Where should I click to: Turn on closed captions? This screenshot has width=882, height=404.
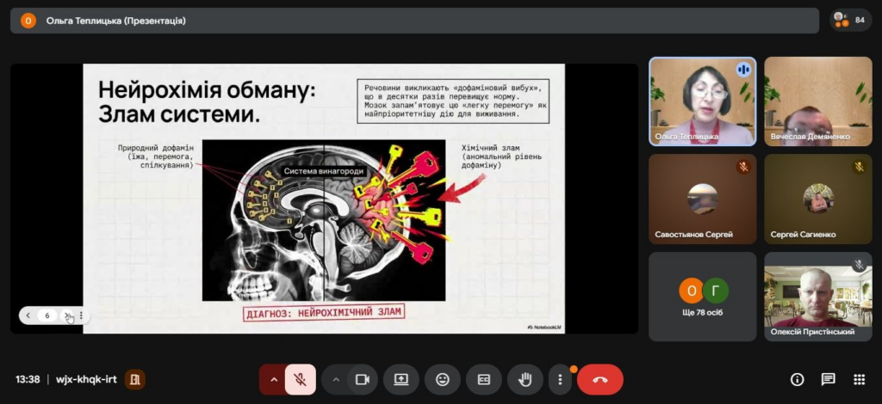click(x=484, y=379)
